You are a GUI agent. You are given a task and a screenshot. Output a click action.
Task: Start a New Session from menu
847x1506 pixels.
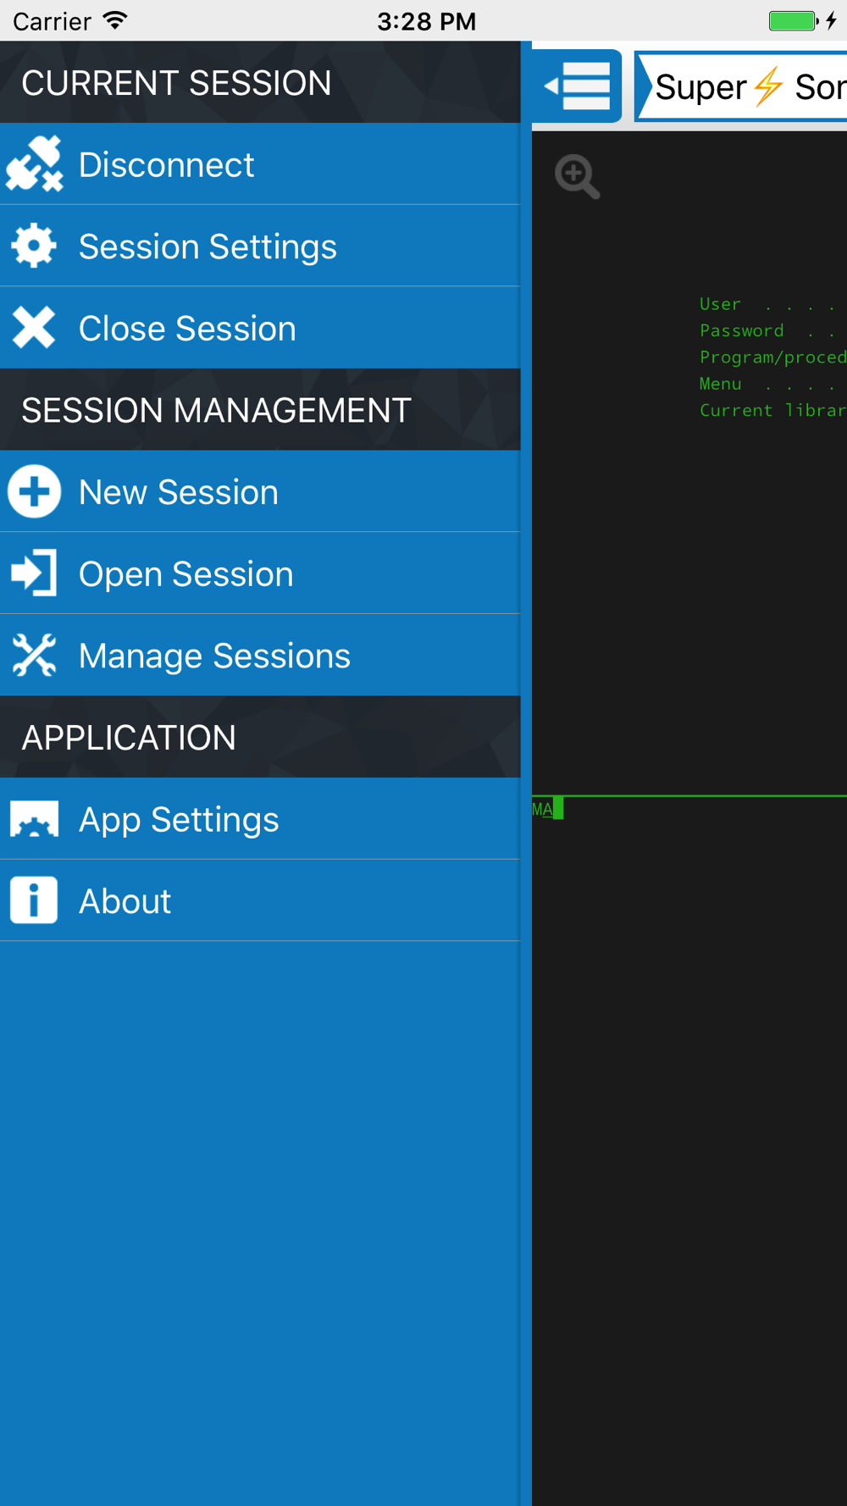point(260,491)
